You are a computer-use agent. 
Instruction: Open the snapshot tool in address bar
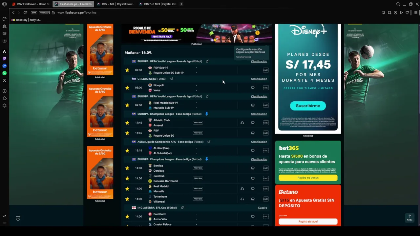click(389, 12)
